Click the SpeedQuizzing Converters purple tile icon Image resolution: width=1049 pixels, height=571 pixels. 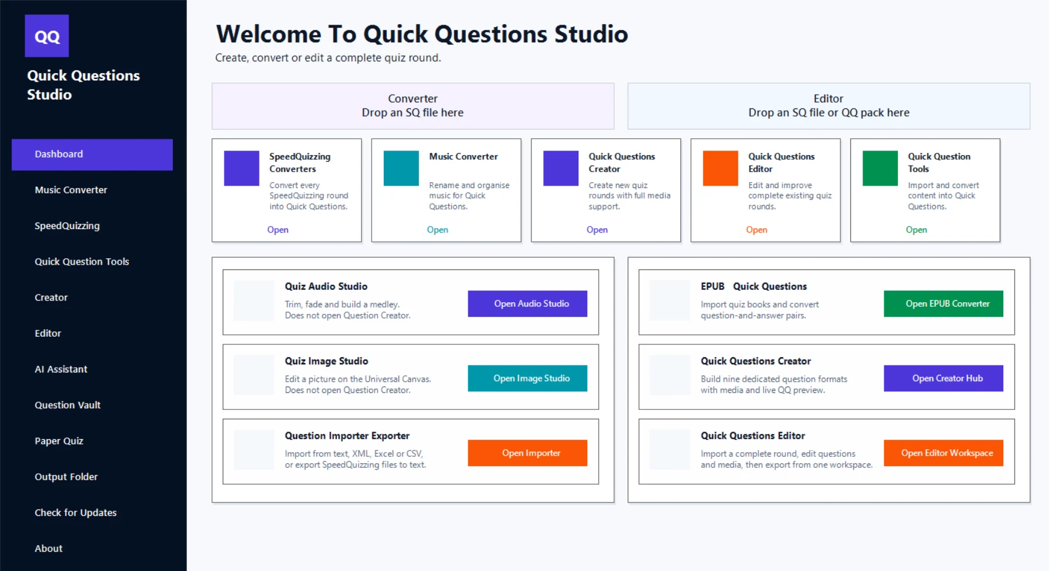click(241, 168)
